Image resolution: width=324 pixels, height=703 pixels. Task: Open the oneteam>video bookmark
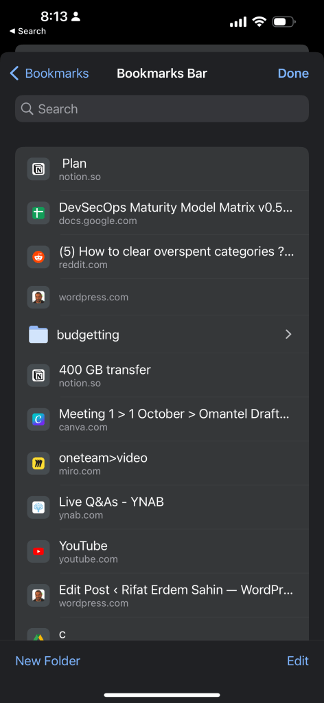(162, 464)
